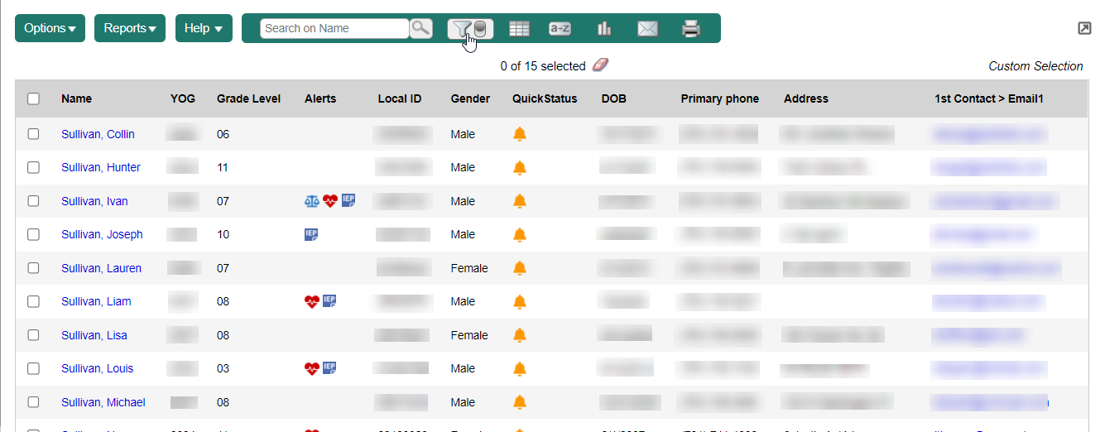This screenshot has height=432, width=1100.
Task: Click inside the Search on Name field
Action: click(x=334, y=28)
